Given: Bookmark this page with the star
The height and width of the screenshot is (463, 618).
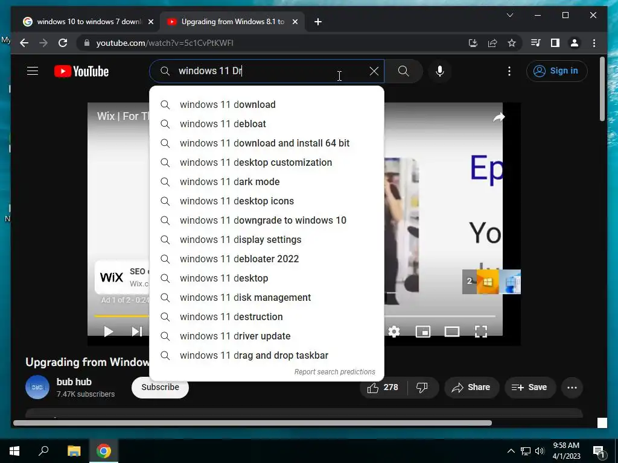Looking at the screenshot, I should [x=512, y=43].
